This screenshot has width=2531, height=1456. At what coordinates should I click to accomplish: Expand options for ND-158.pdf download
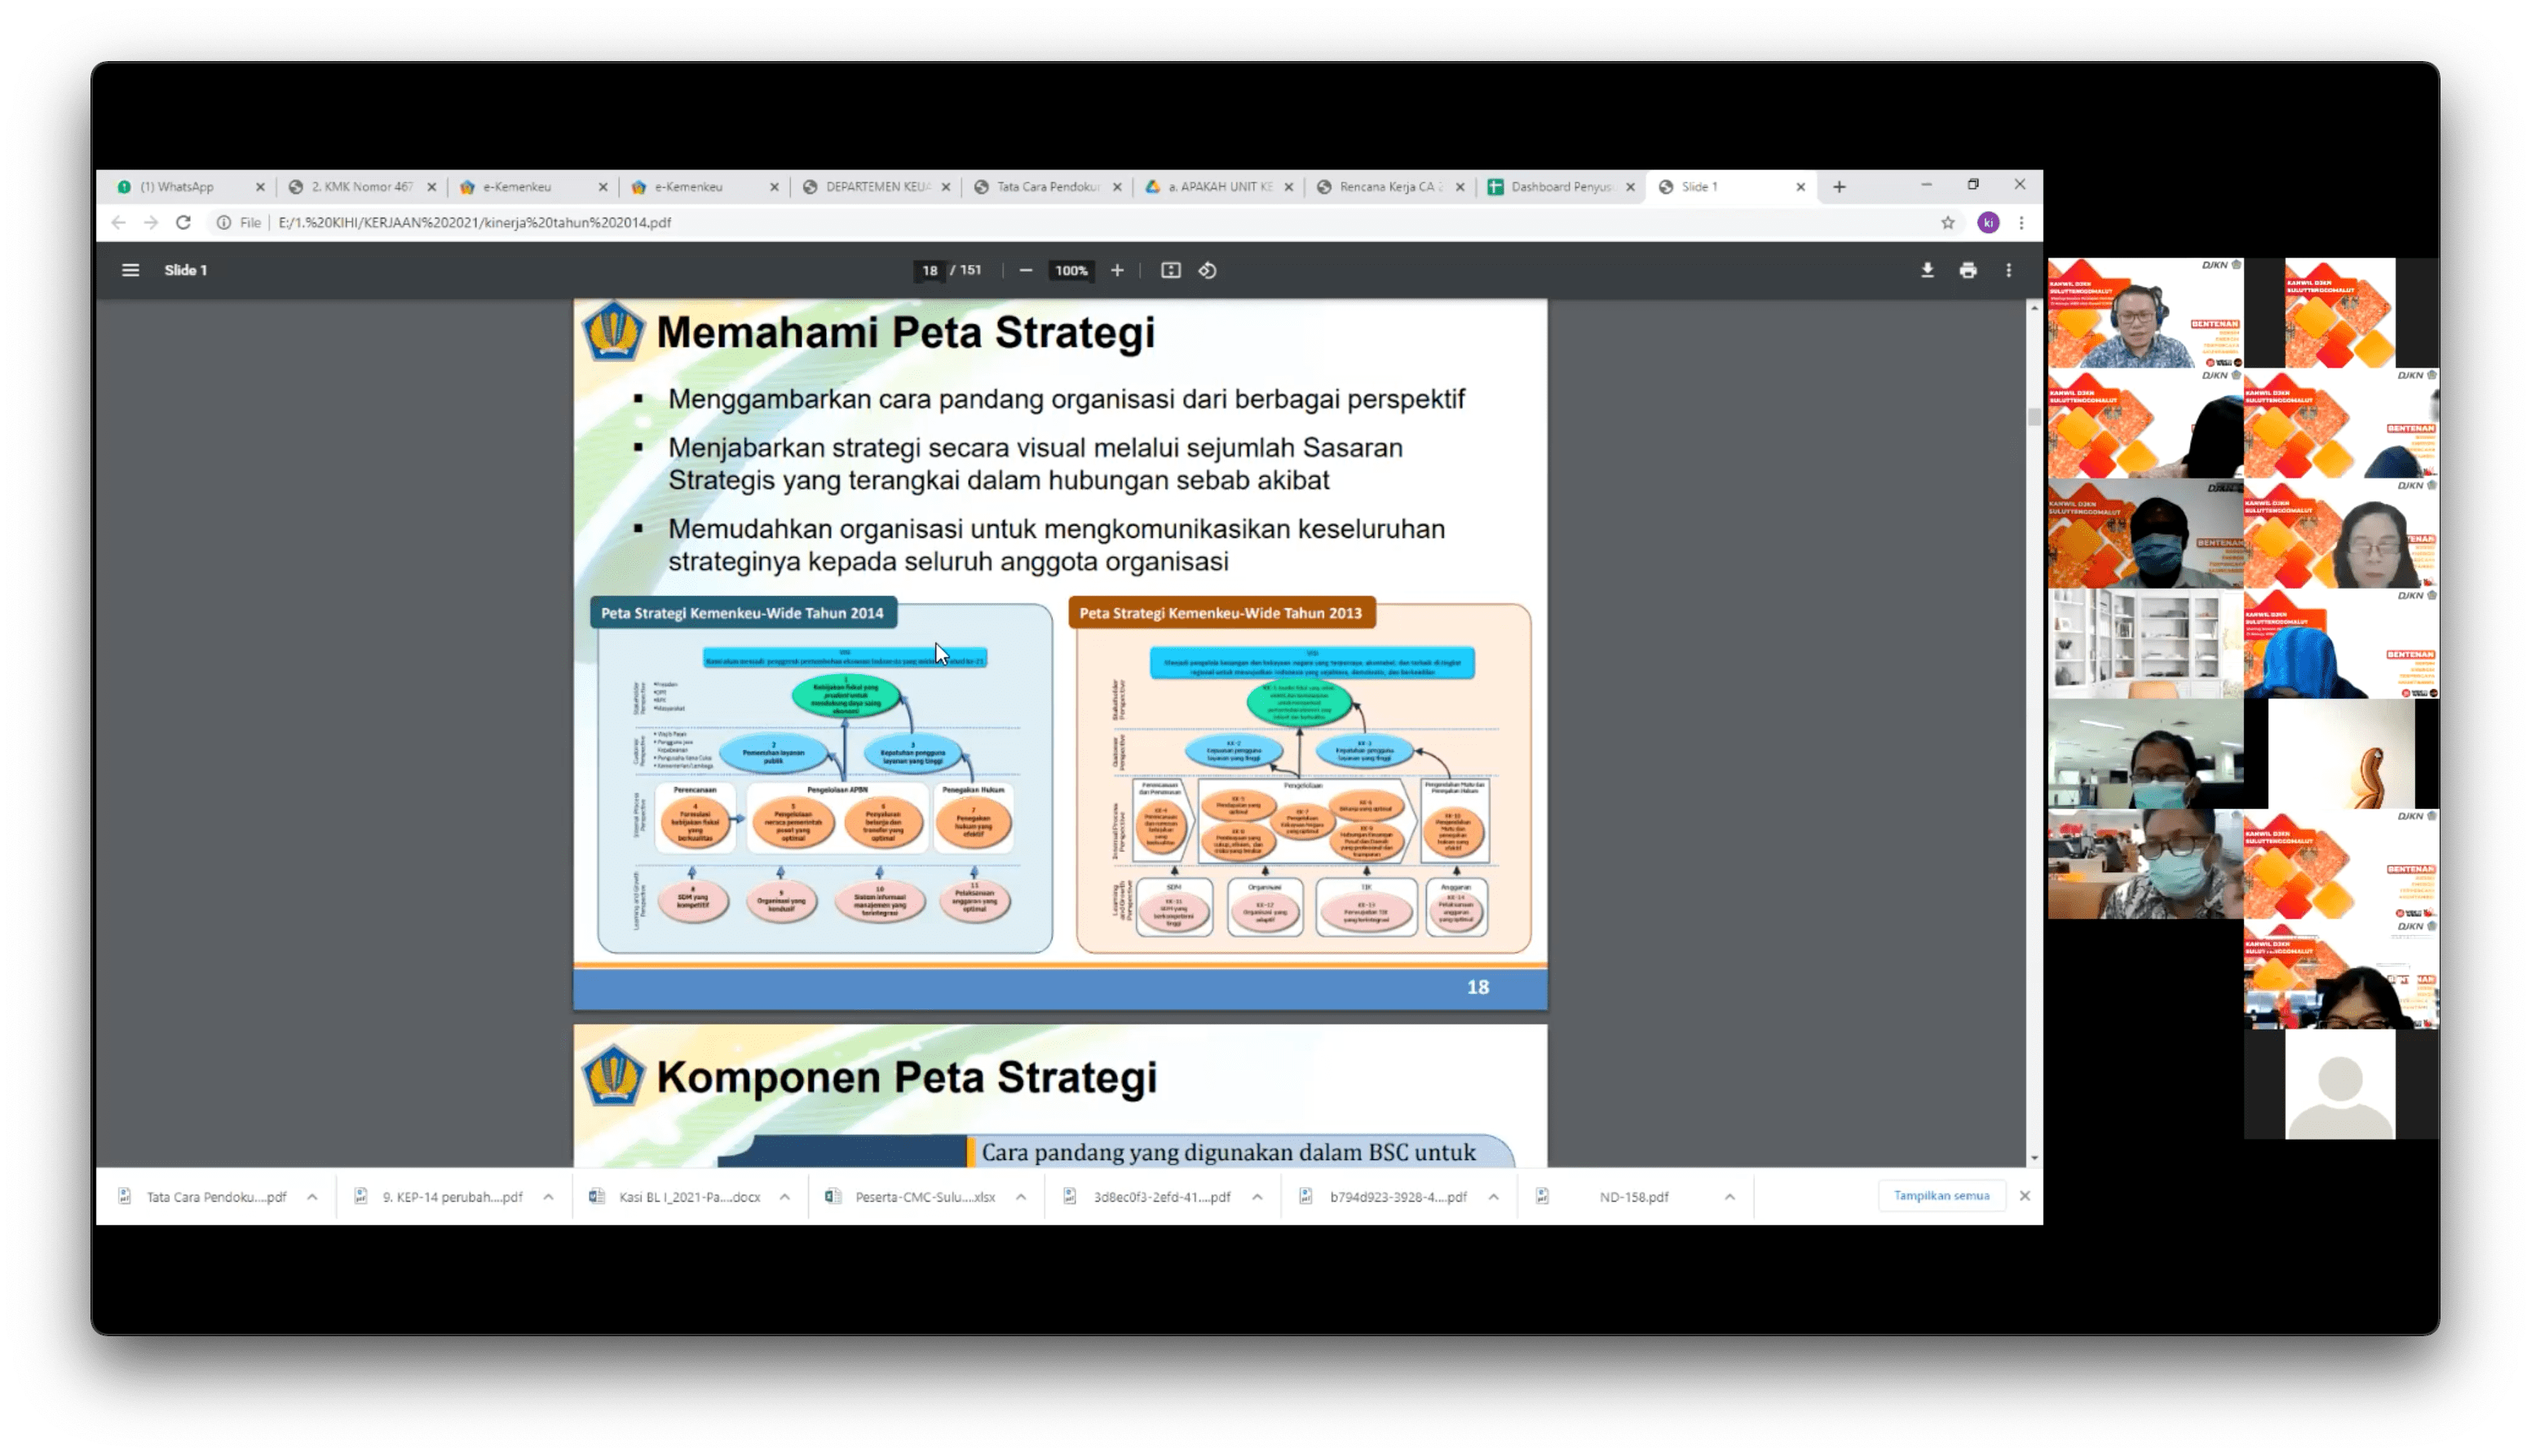[x=1729, y=1197]
